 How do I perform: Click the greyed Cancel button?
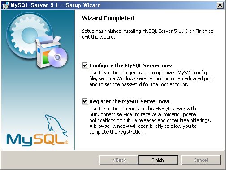tap(201, 160)
